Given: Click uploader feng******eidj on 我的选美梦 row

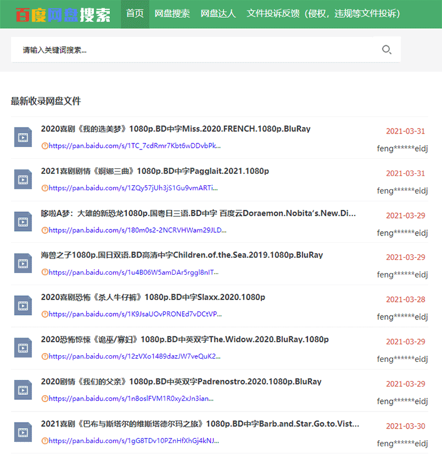Looking at the screenshot, I should click(402, 148).
